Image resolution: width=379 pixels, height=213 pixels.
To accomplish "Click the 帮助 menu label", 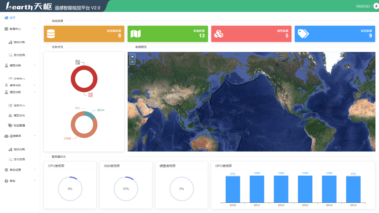I will pos(13,181).
